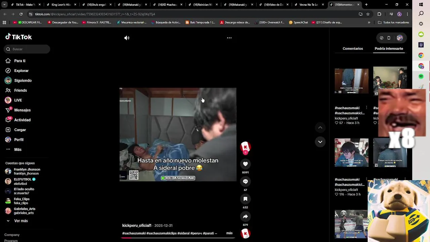The image size is (430, 242).
Task: Open the Siguiendo feed
Action: pyautogui.click(x=23, y=81)
